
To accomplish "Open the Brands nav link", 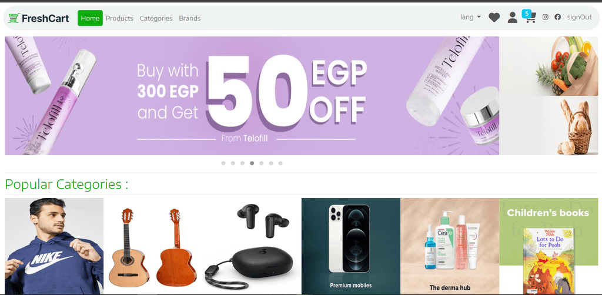I will tap(190, 18).
